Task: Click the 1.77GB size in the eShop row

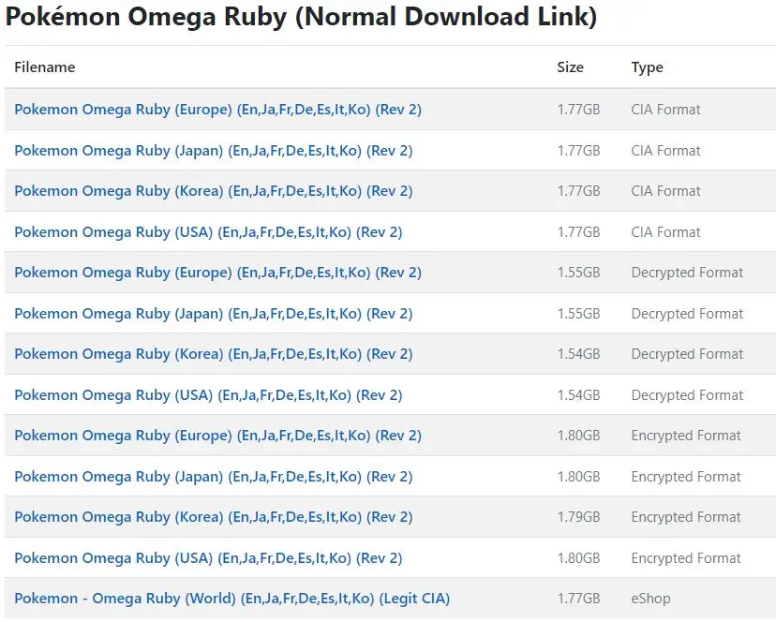Action: pos(578,599)
